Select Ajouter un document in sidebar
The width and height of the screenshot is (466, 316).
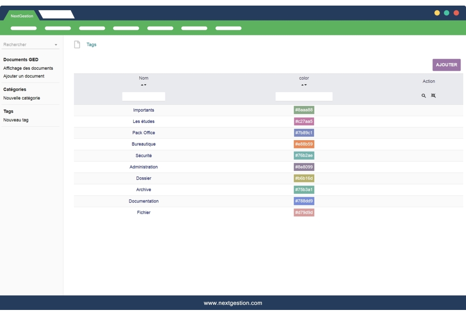(x=24, y=76)
